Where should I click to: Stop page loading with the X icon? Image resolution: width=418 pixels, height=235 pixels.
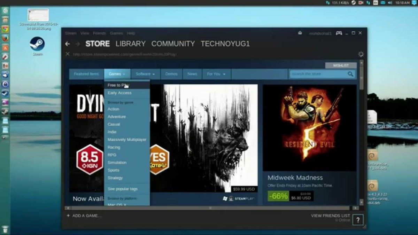click(68, 54)
